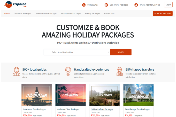Click the user profile icon beside Travel Agents
Screen dimensions: 176x117
click(136, 5)
